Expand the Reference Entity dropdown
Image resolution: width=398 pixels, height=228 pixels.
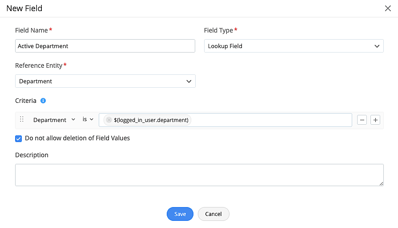[x=105, y=81]
